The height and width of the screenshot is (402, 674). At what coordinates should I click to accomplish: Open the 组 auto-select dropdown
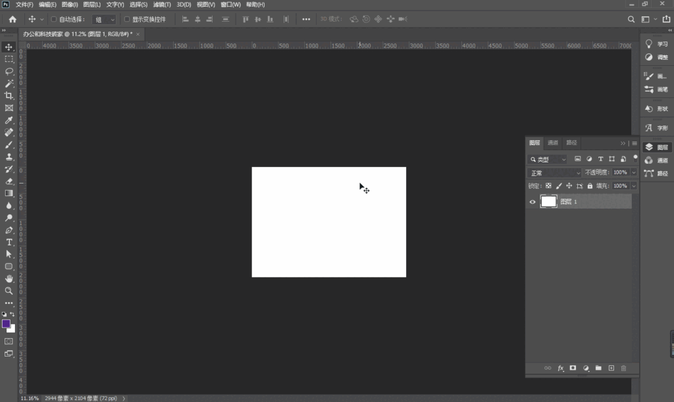(x=105, y=19)
